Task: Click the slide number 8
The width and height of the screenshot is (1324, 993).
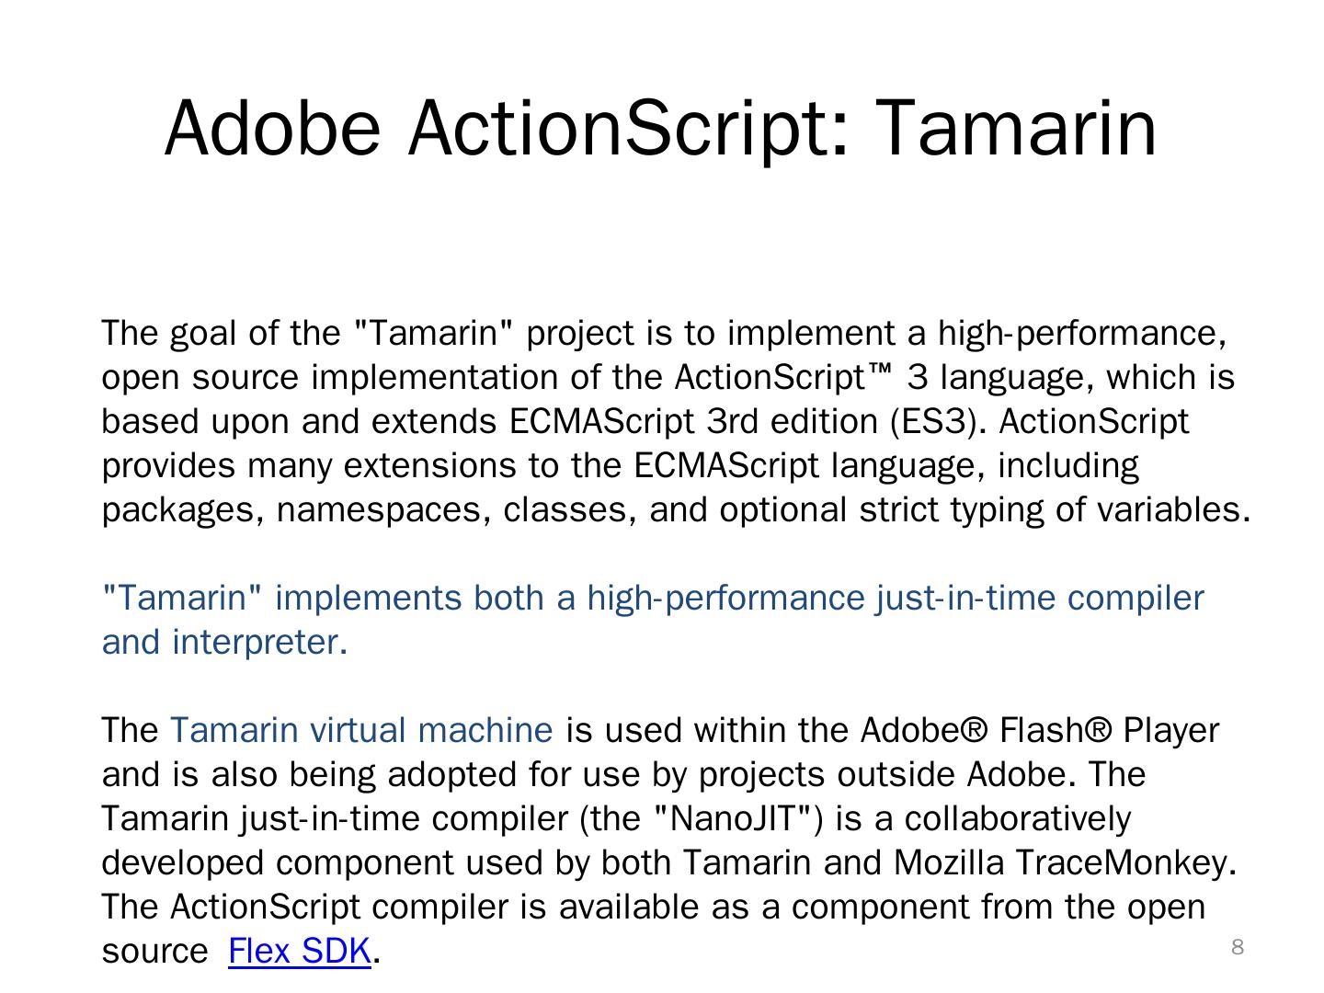Action: (1237, 947)
